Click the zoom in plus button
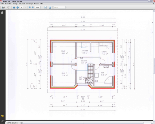155x124 pixels. pos(33,7)
